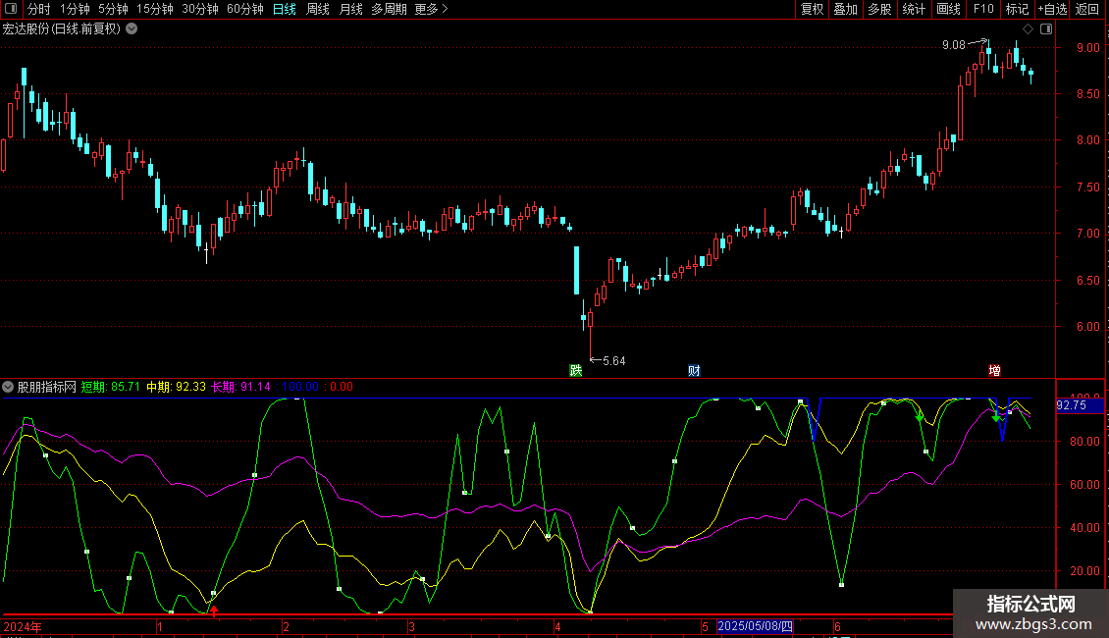Select the 60分钟 timeframe
1109x638 pixels.
pos(244,10)
